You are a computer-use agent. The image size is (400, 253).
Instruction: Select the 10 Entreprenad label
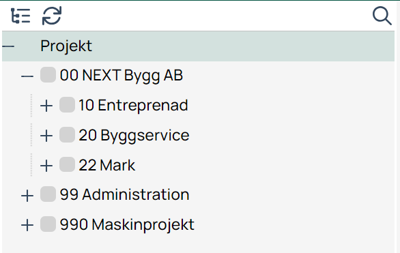[133, 105]
